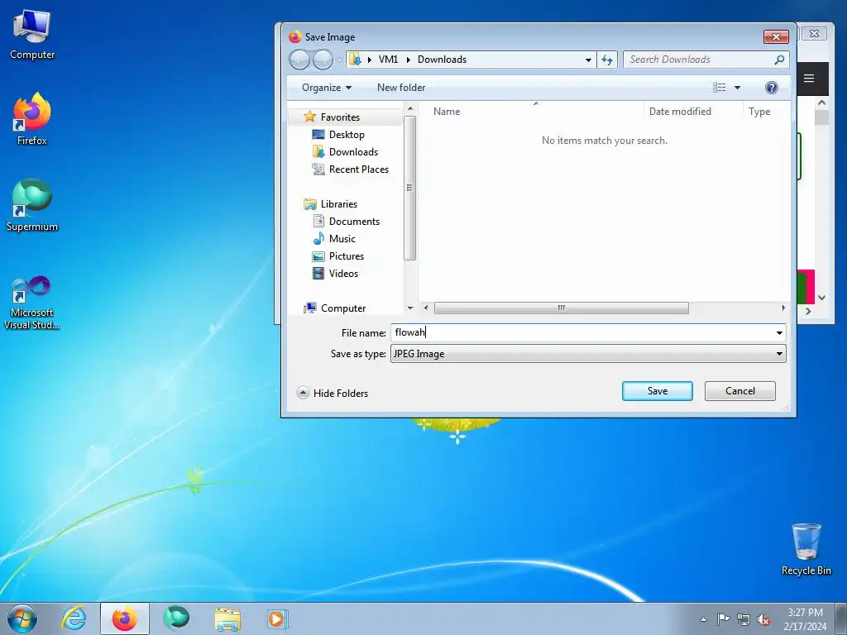
Task: Click the network tray icon
Action: click(x=744, y=619)
